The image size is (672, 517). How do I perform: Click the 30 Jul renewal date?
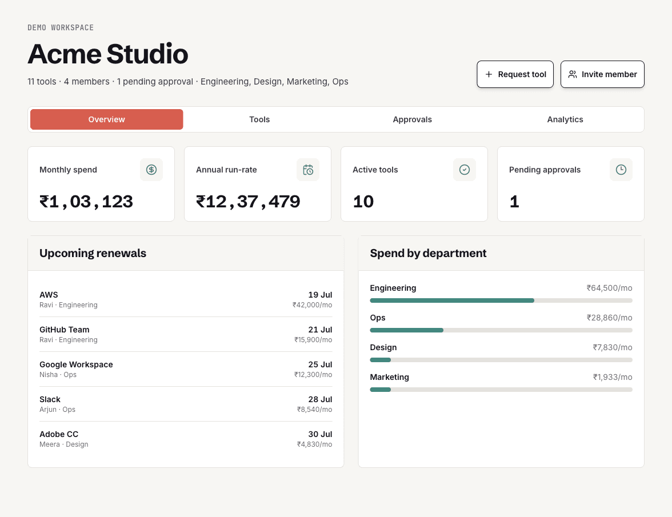(x=320, y=434)
